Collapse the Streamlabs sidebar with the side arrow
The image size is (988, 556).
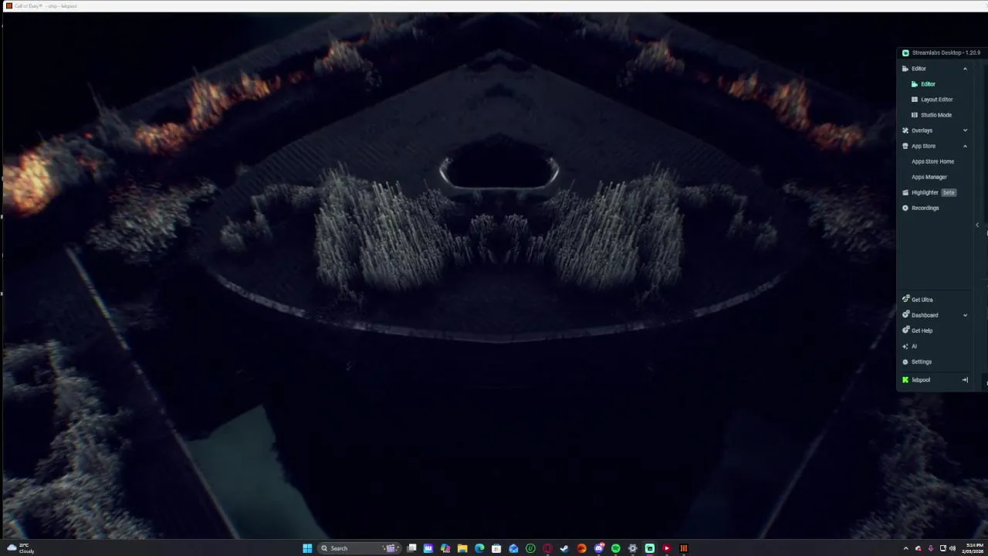[x=977, y=225]
